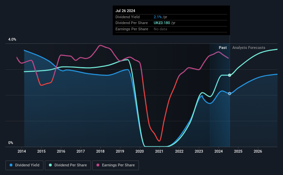
Task: Click the UK£0.180 dividend per share value
Action: pos(162,23)
